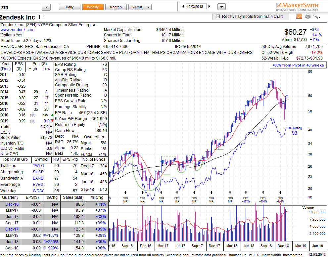Image resolution: width=328 pixels, height=257 pixels.
Task: Click the EPS +250% marker arrow on chart
Action: [263, 193]
